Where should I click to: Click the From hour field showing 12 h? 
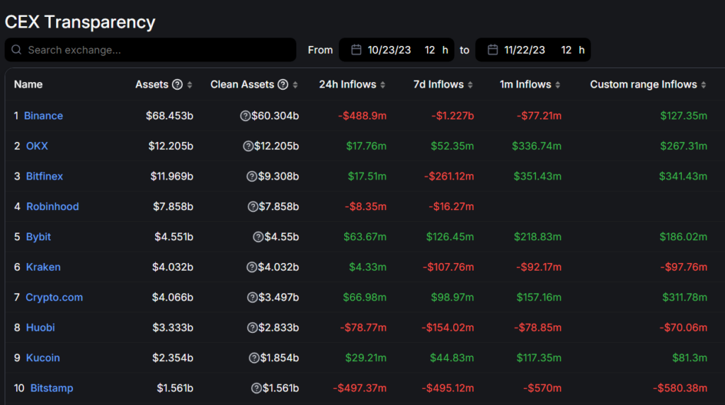pos(436,50)
